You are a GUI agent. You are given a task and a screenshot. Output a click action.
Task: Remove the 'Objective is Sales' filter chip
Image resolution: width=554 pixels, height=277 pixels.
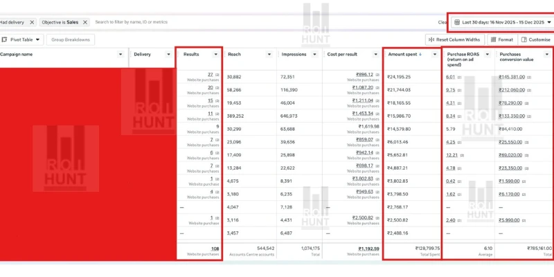(84, 22)
